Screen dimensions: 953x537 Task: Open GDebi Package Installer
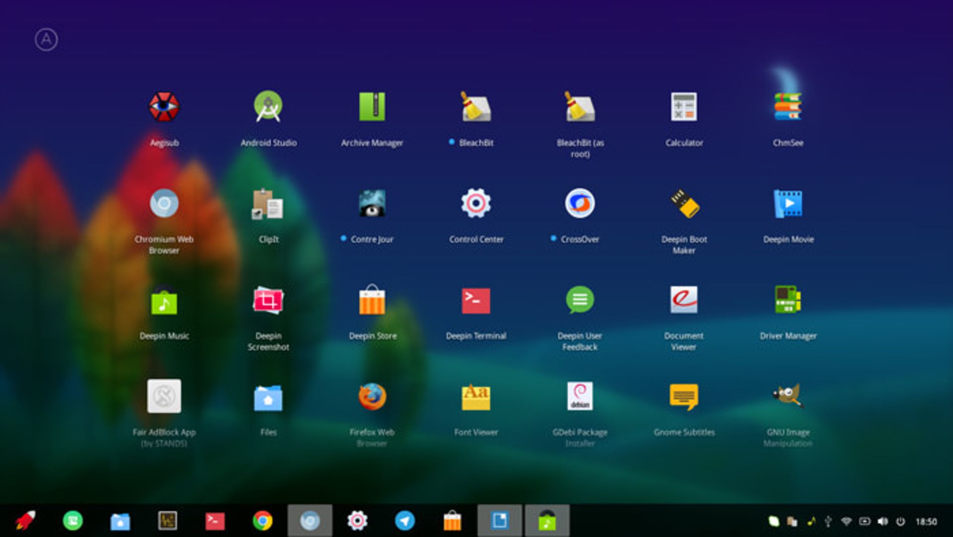click(x=581, y=397)
